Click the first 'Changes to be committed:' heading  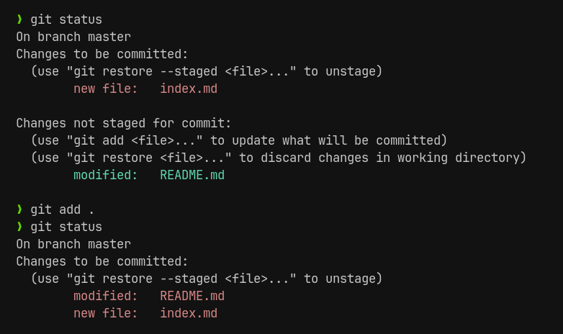pyautogui.click(x=102, y=54)
